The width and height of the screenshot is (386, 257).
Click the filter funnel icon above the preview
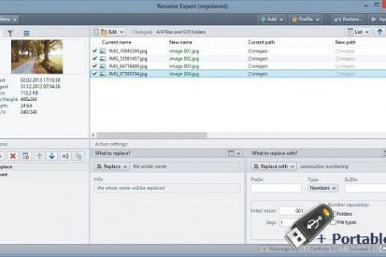[10, 33]
